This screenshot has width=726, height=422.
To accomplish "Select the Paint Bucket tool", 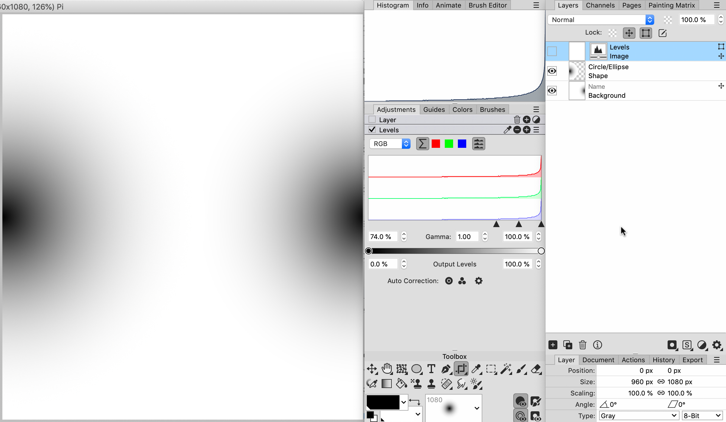I will pos(401,384).
